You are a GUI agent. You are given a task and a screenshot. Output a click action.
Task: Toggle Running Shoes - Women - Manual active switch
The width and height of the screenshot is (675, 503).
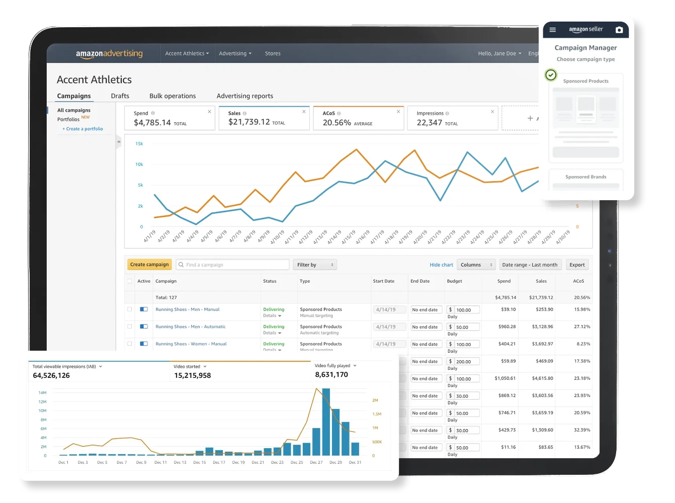click(144, 344)
